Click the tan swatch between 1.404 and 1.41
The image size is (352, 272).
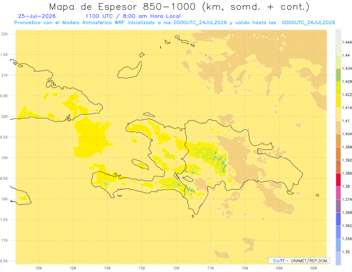point(338,127)
